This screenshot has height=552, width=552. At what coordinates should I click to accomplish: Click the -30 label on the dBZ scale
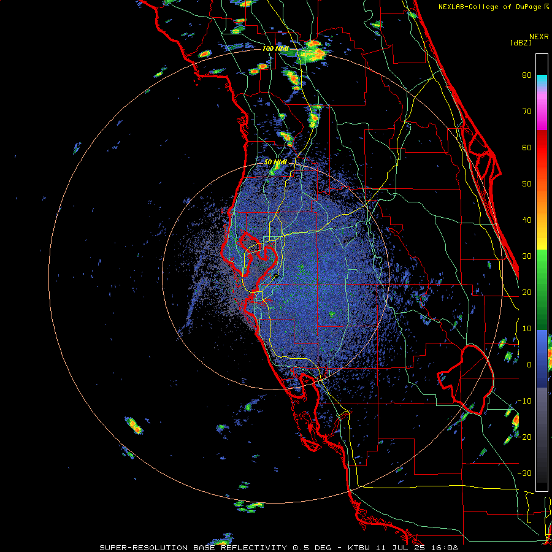click(524, 473)
